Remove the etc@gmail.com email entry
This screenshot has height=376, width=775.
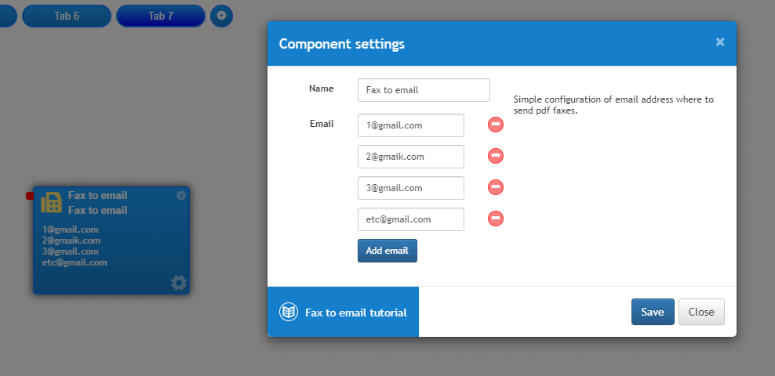click(x=496, y=218)
